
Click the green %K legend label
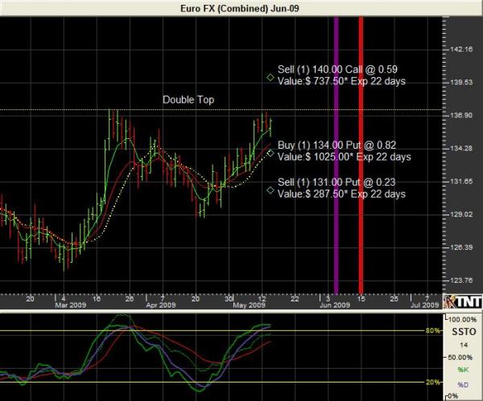[x=462, y=368]
